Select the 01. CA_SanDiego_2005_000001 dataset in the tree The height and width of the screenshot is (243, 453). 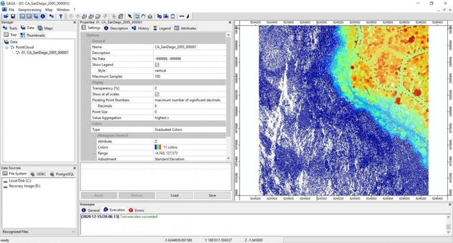(45, 52)
